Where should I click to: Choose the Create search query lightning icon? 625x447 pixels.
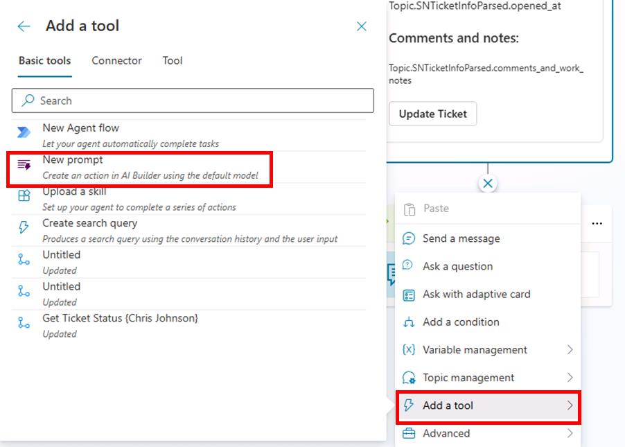[x=24, y=228]
